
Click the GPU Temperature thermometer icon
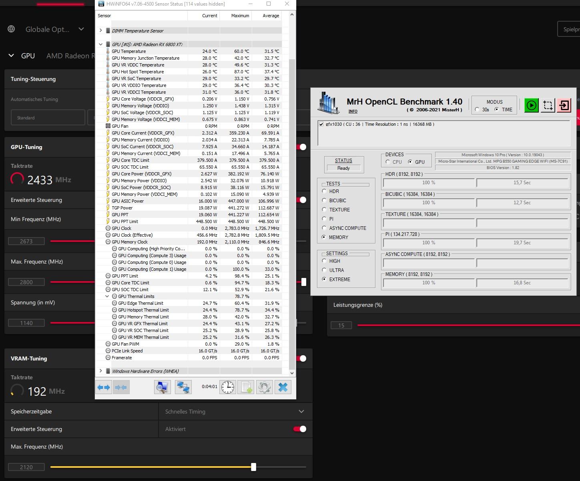(x=108, y=51)
